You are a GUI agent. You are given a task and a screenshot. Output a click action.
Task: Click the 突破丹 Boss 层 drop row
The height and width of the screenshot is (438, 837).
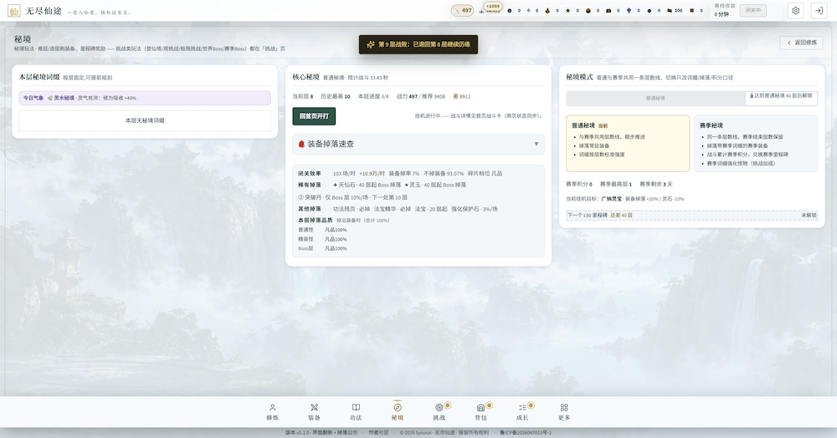point(353,197)
